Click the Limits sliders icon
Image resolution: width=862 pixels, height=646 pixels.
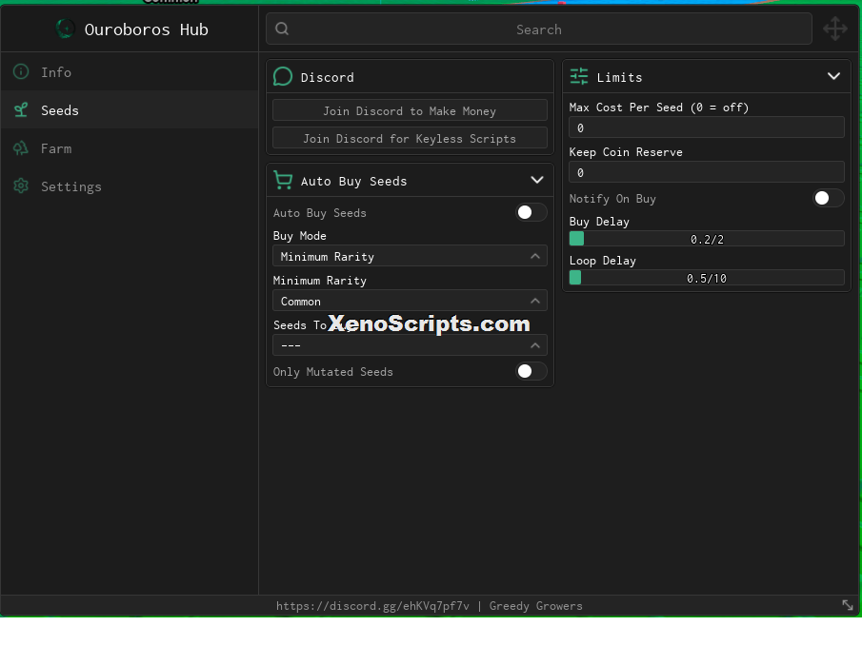click(x=579, y=76)
